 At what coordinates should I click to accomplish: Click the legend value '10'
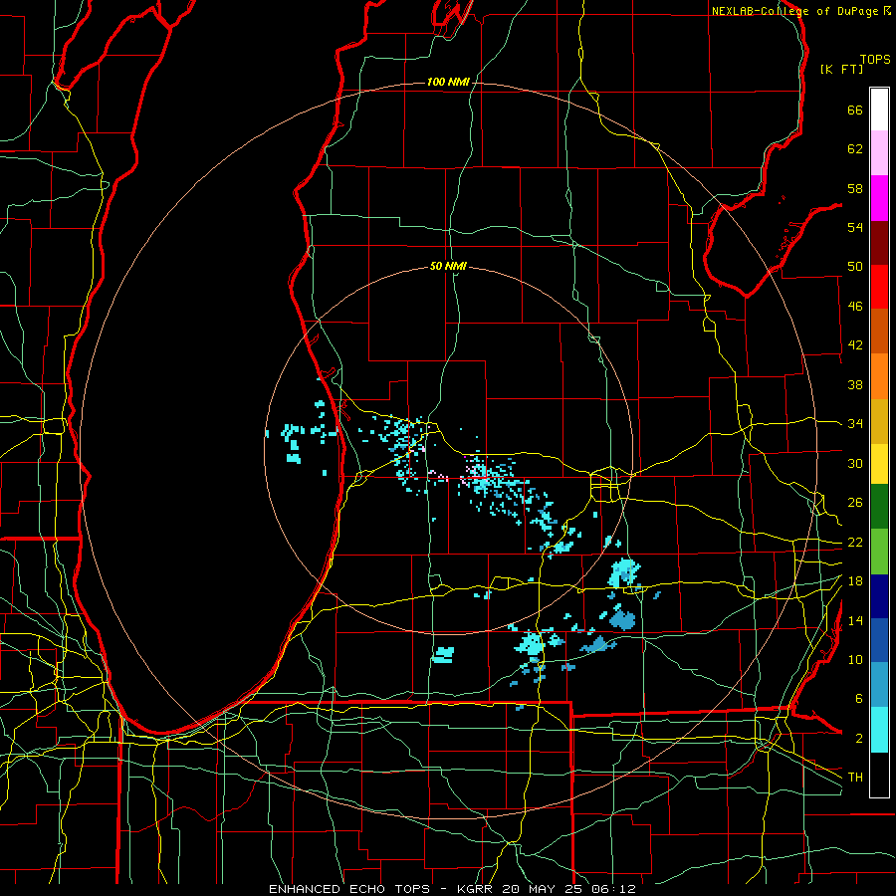(x=855, y=659)
